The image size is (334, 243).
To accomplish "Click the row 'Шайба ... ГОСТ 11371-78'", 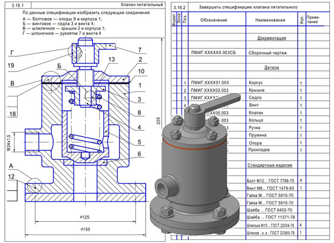I will click(271, 218).
